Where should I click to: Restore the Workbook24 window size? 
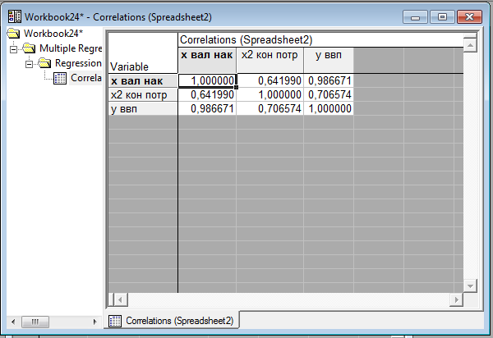point(442,17)
